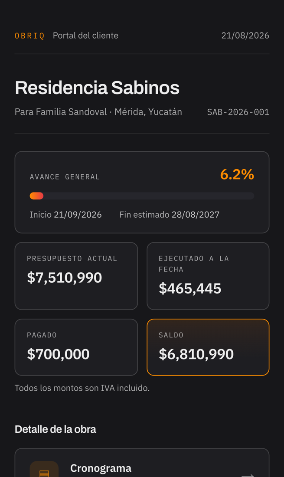The width and height of the screenshot is (284, 477).
Task: Click the Fin estimado 28/08/2027 date
Action: pyautogui.click(x=170, y=215)
